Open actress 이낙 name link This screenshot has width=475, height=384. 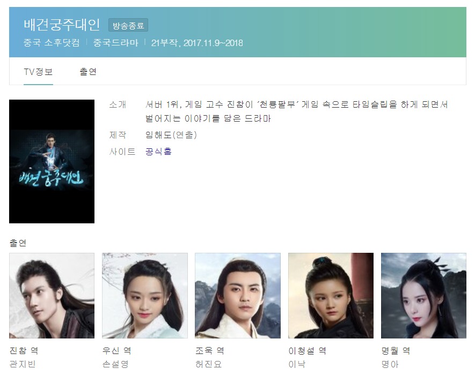[297, 364]
